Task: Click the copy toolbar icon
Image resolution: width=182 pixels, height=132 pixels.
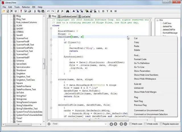Action: click(39, 11)
